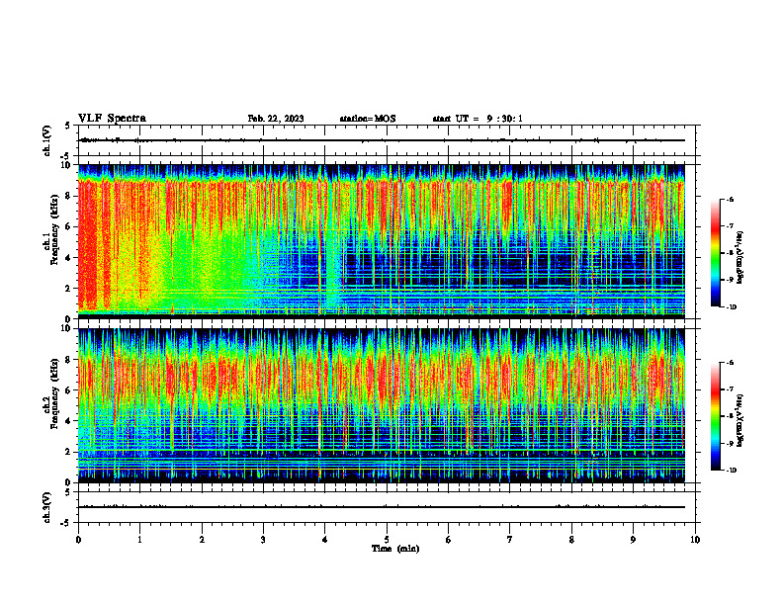Click time axis tick label "8"
783x605 pixels.
pyautogui.click(x=571, y=540)
